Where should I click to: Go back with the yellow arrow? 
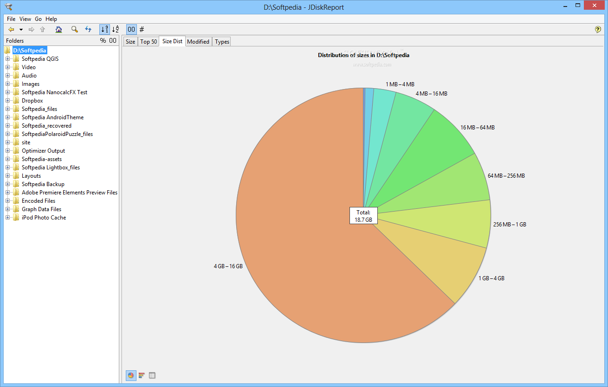11,29
